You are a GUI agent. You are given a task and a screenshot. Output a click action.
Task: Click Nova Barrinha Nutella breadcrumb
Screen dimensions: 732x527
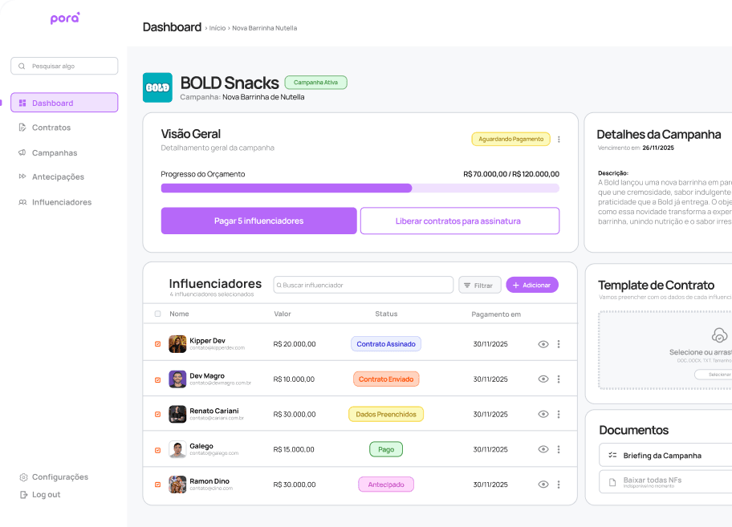tap(264, 28)
